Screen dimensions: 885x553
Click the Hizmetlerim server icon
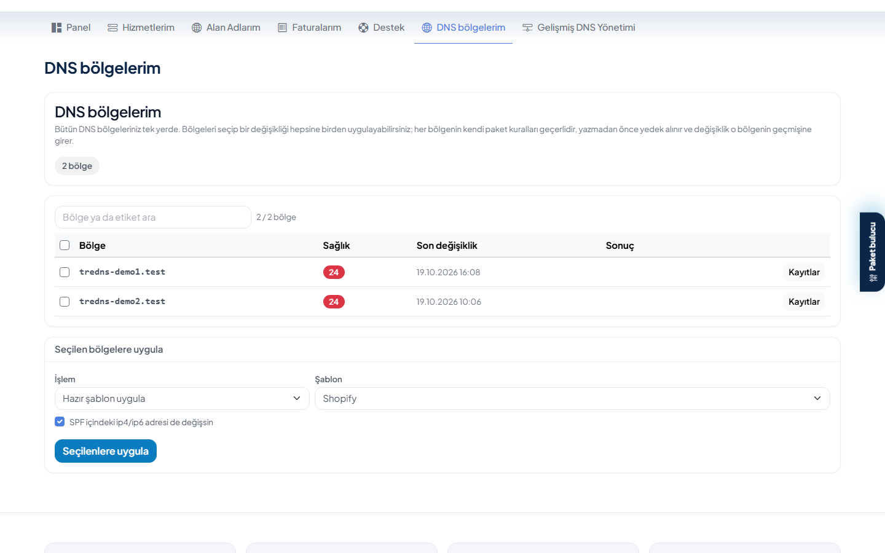[x=112, y=28]
